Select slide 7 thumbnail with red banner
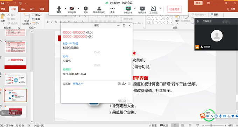 pos(15,63)
